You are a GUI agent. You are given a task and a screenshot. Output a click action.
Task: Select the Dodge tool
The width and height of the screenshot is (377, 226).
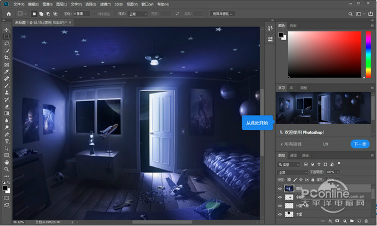click(6, 127)
